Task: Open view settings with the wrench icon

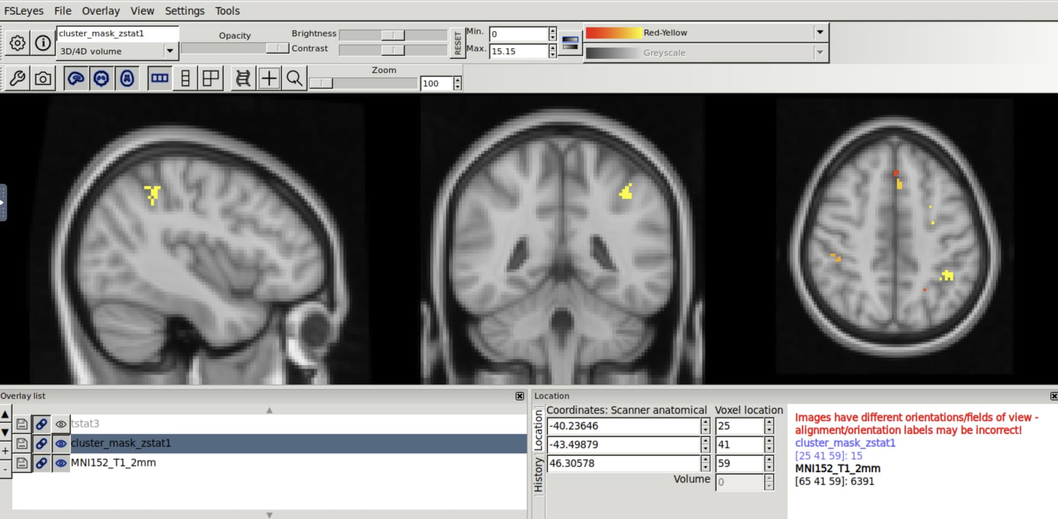Action: [18, 79]
